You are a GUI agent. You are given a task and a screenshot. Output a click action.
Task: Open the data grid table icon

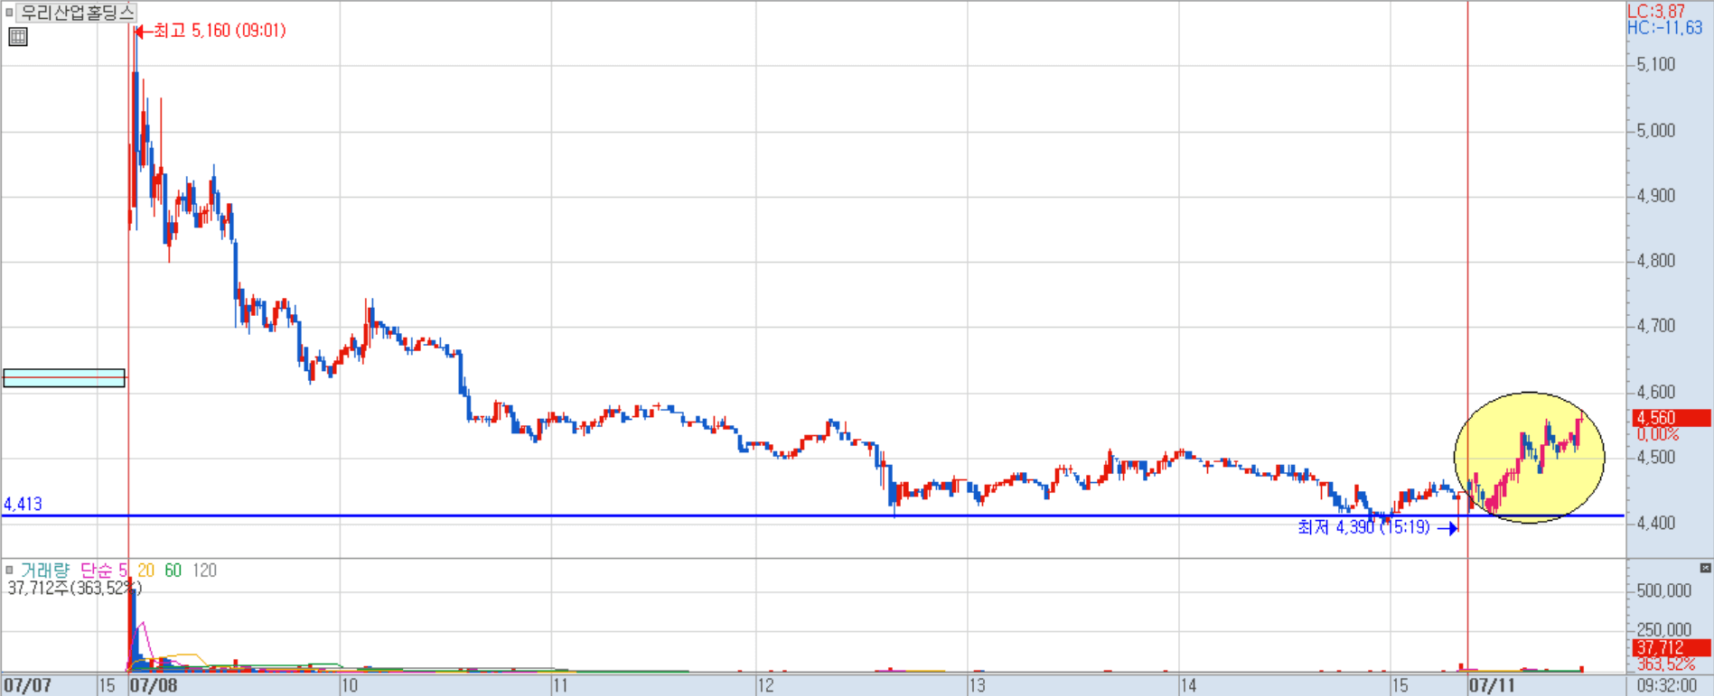pyautogui.click(x=18, y=37)
